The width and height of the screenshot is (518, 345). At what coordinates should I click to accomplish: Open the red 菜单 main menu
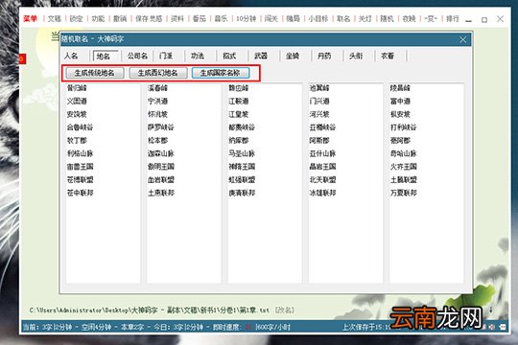(30, 18)
